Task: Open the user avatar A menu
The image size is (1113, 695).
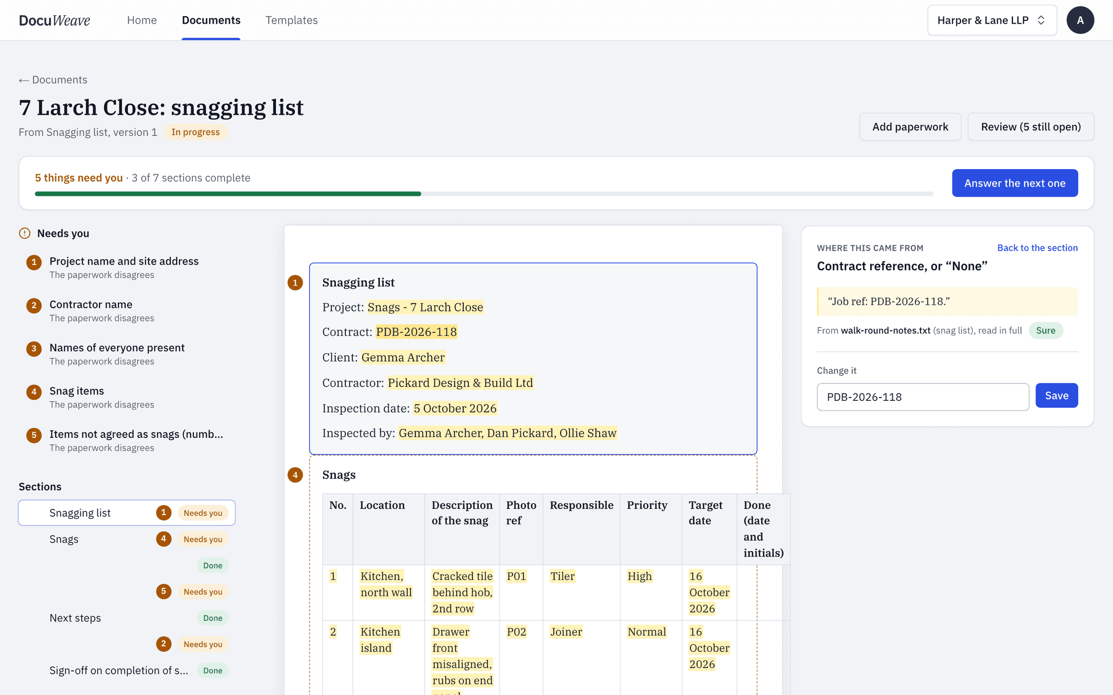Action: 1080,20
